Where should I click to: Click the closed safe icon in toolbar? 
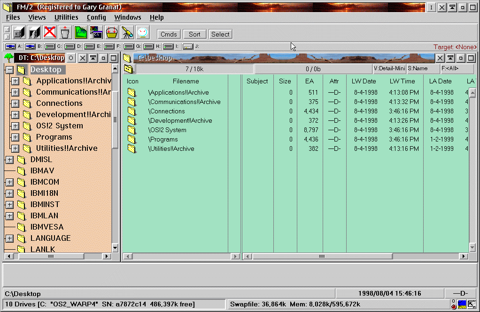click(19, 33)
